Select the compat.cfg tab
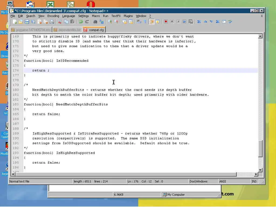The image size is (276, 207). pos(94,30)
